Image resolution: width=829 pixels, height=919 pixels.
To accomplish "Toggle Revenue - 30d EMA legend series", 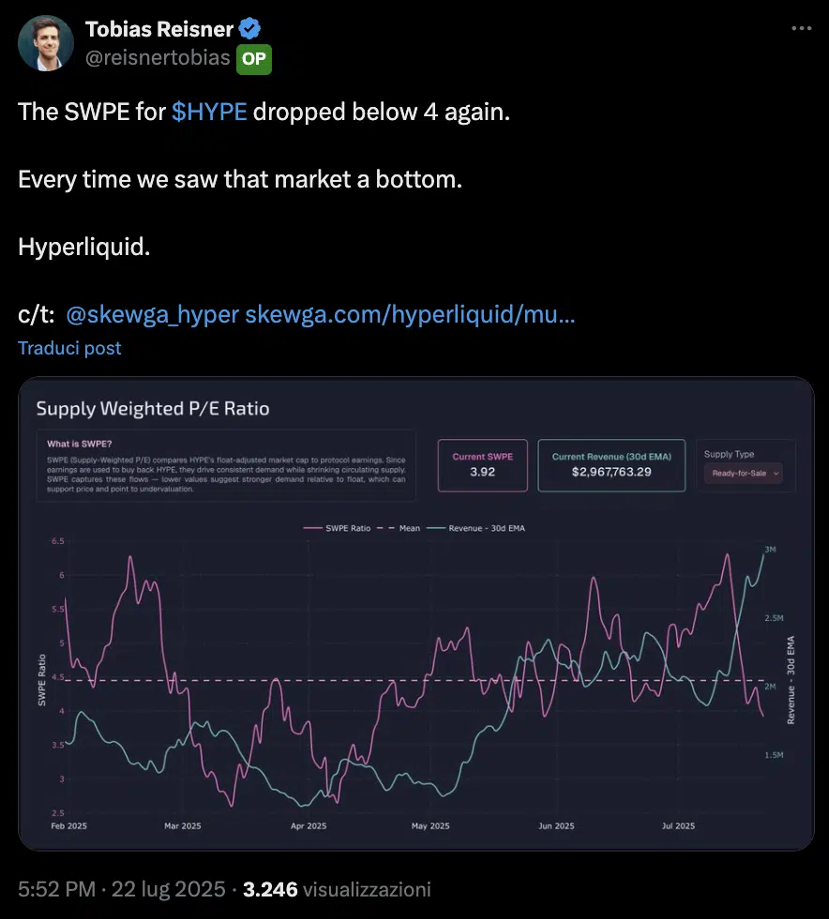I will 475,528.
